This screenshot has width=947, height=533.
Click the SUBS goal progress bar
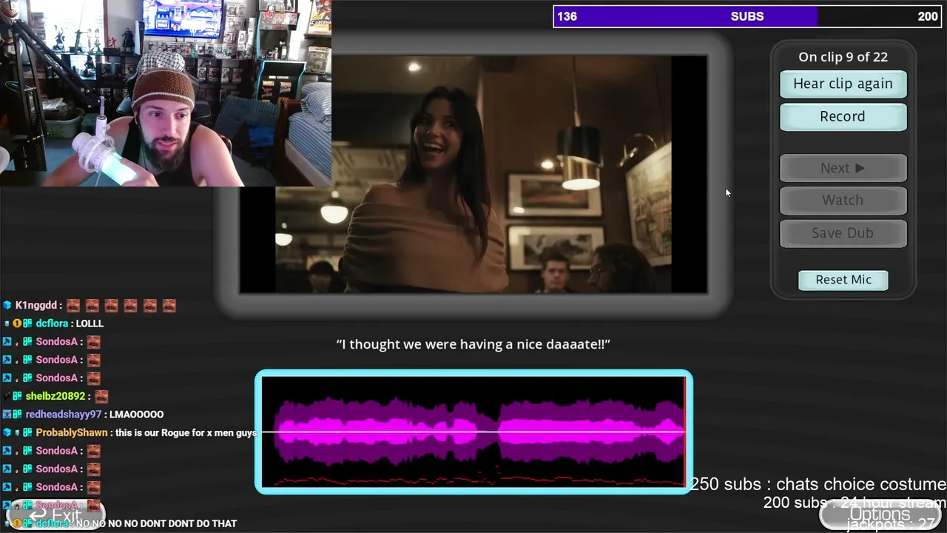click(x=747, y=16)
